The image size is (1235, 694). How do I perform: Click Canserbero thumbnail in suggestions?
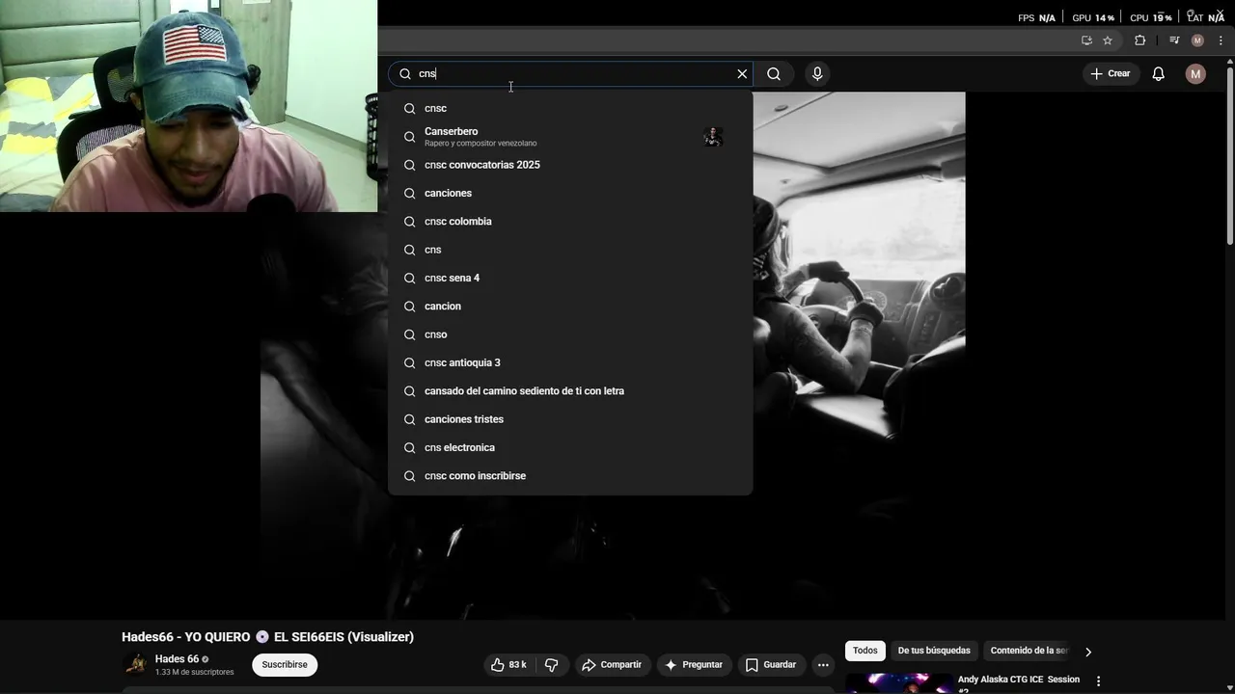click(713, 137)
